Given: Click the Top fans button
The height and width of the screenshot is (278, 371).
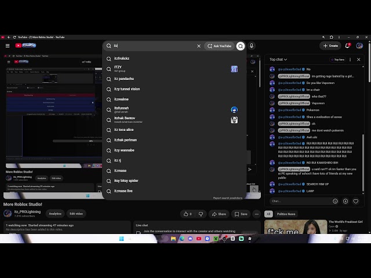Looking at the screenshot, I should coord(337,60).
